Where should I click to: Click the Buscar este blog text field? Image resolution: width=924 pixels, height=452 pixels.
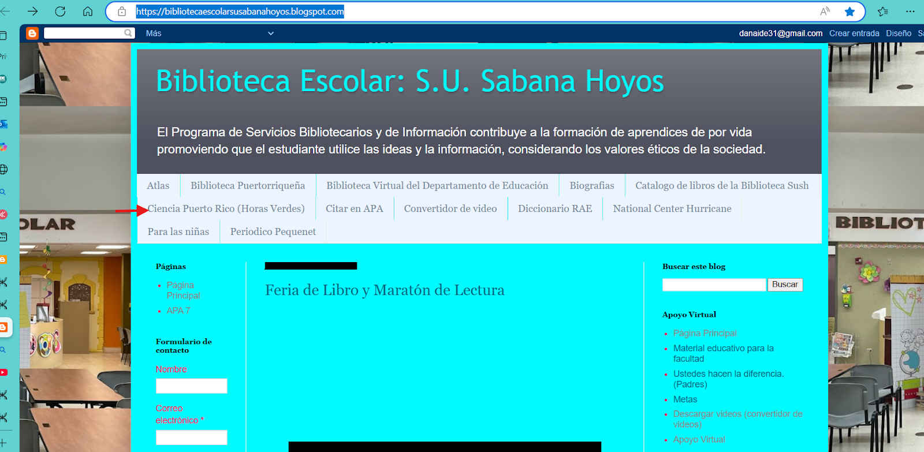(x=714, y=285)
